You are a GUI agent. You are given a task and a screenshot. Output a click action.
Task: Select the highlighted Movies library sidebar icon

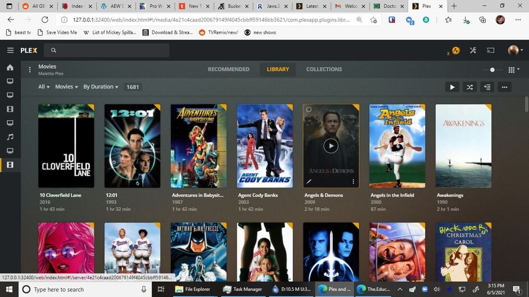[x=10, y=165]
